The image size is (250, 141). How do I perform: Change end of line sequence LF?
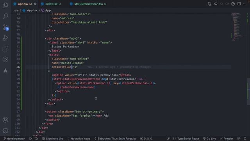coord(168,139)
